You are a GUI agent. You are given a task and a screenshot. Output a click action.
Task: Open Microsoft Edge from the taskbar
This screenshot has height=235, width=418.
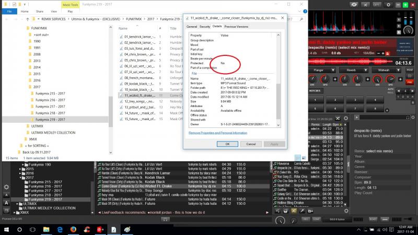click(x=60, y=229)
